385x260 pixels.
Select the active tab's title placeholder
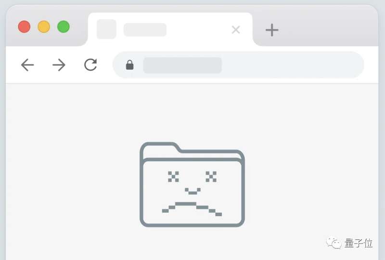pyautogui.click(x=145, y=30)
